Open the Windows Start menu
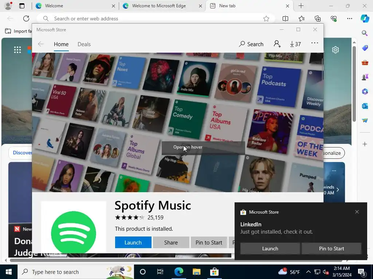Image resolution: width=373 pixels, height=279 pixels. coord(9,272)
